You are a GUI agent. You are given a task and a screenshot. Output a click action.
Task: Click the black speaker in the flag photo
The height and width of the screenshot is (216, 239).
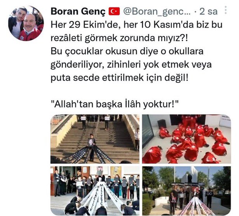pyautogui.click(x=162, y=124)
